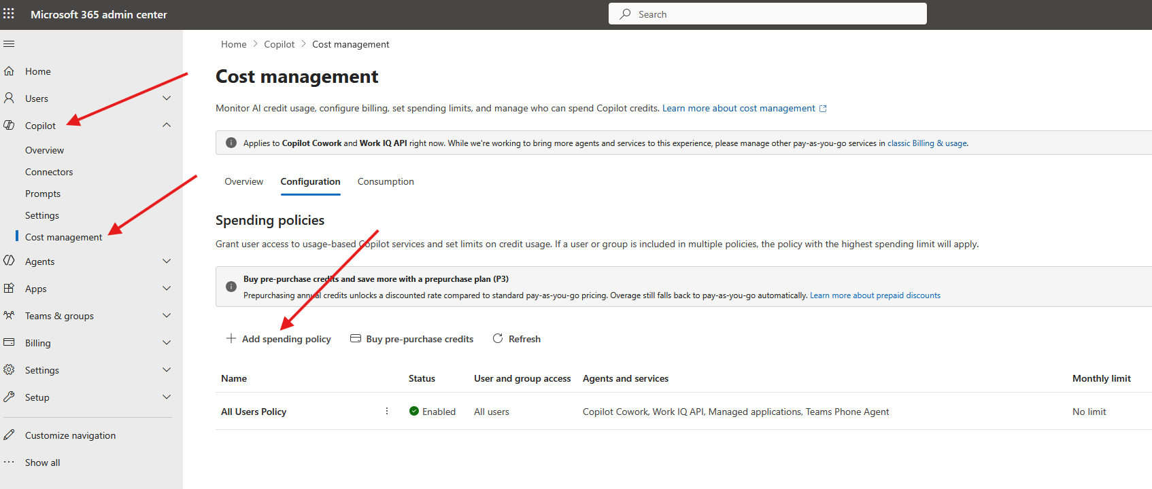Click the Teams & groups icon
Image resolution: width=1152 pixels, height=489 pixels.
pos(9,315)
